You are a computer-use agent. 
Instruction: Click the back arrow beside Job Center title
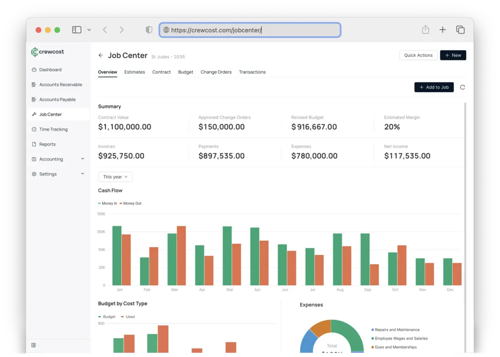101,55
